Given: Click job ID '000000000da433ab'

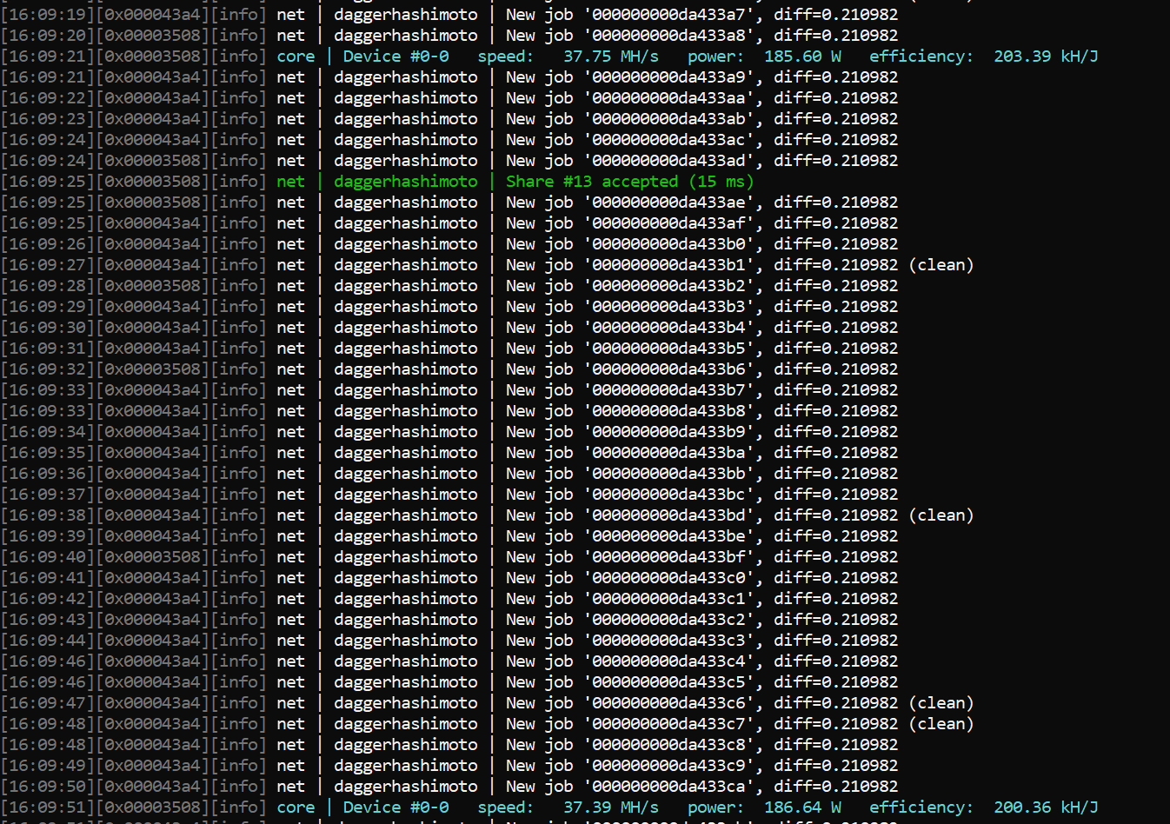Looking at the screenshot, I should [668, 119].
